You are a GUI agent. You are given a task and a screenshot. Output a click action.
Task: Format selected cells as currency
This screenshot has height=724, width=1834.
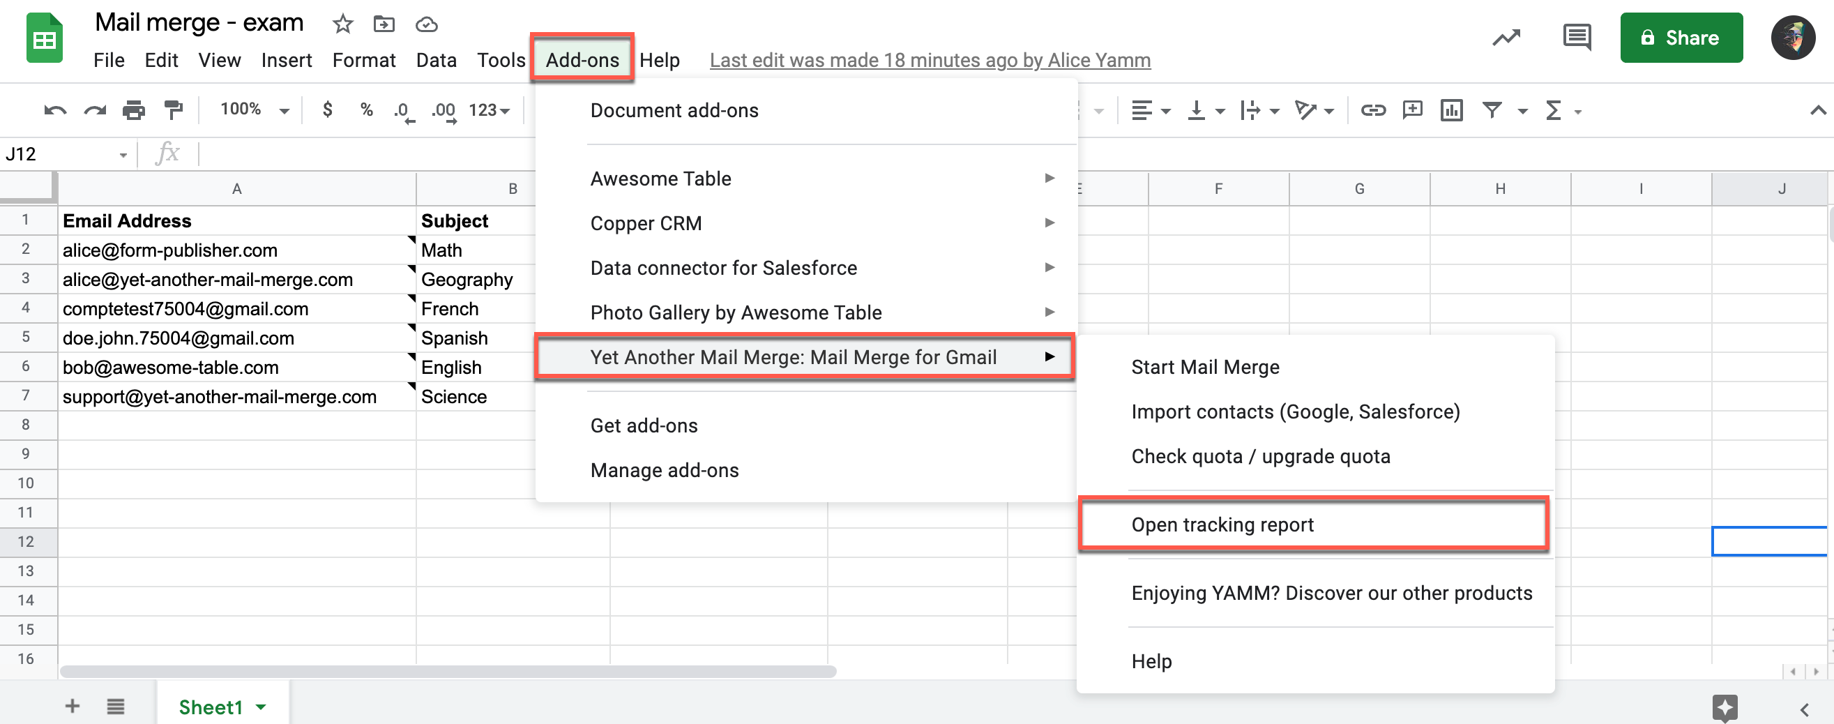coord(328,109)
